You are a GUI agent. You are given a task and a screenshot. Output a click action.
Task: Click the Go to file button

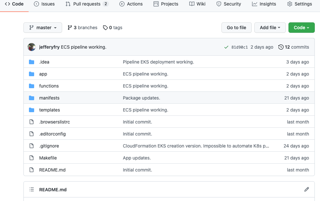coord(236,28)
